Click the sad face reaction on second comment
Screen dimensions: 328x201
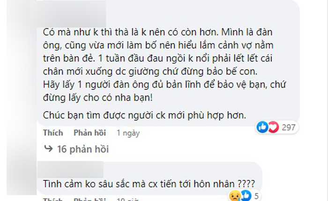pos(235,196)
